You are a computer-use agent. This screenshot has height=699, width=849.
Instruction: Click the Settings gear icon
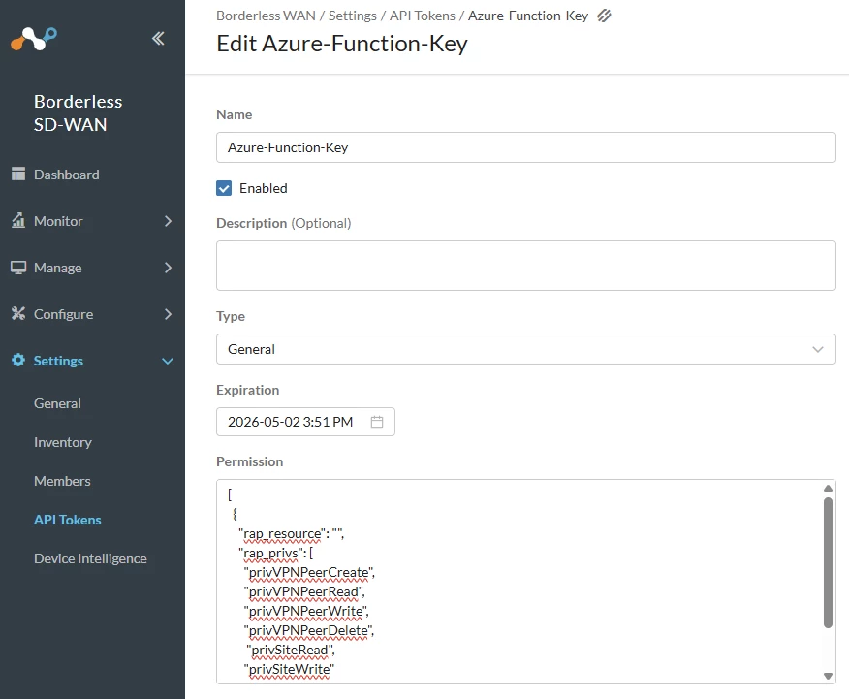coord(17,361)
